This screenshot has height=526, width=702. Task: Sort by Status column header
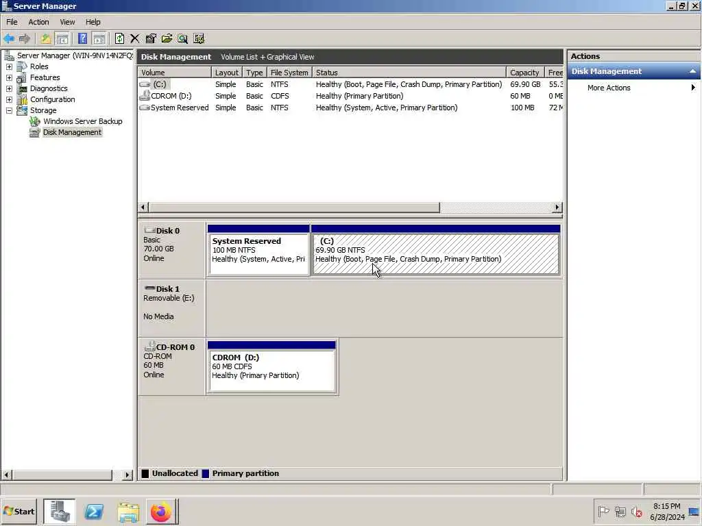point(409,73)
